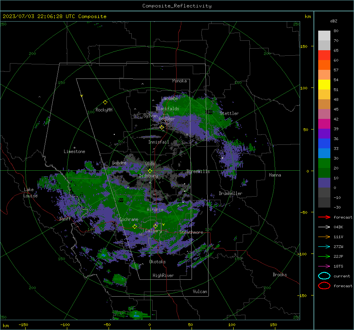Pick the blue 36-33 dBZ swatch

tap(324, 144)
